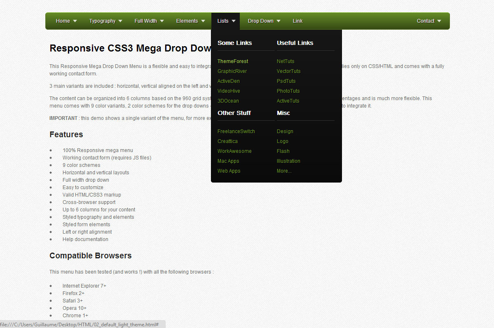Click 'Styled form elements' list item
This screenshot has width=494, height=328.
click(x=87, y=224)
